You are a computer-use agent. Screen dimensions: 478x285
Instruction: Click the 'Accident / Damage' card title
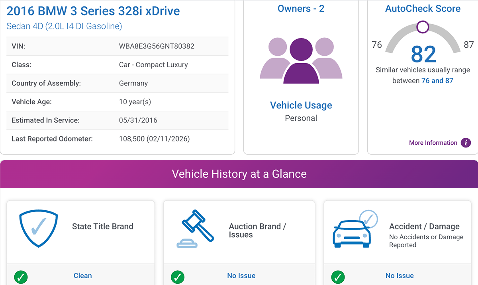[x=424, y=227]
